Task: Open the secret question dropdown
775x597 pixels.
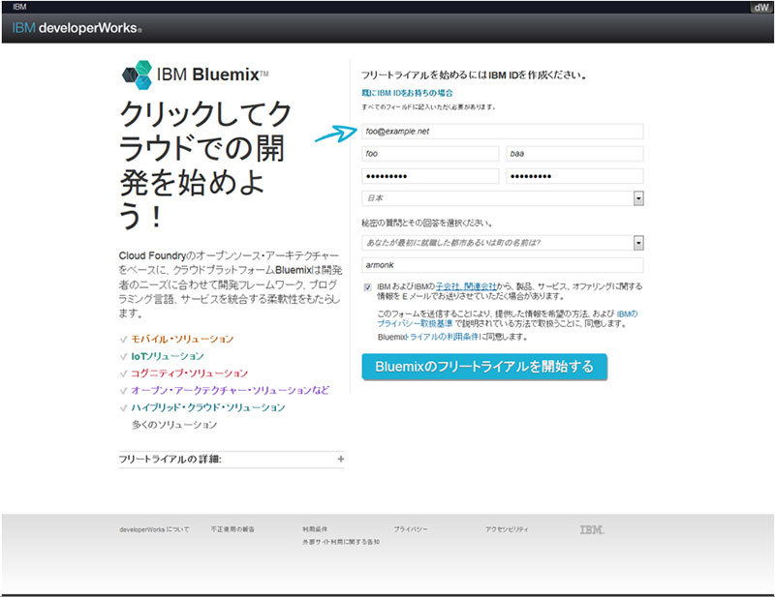Action: click(x=503, y=243)
